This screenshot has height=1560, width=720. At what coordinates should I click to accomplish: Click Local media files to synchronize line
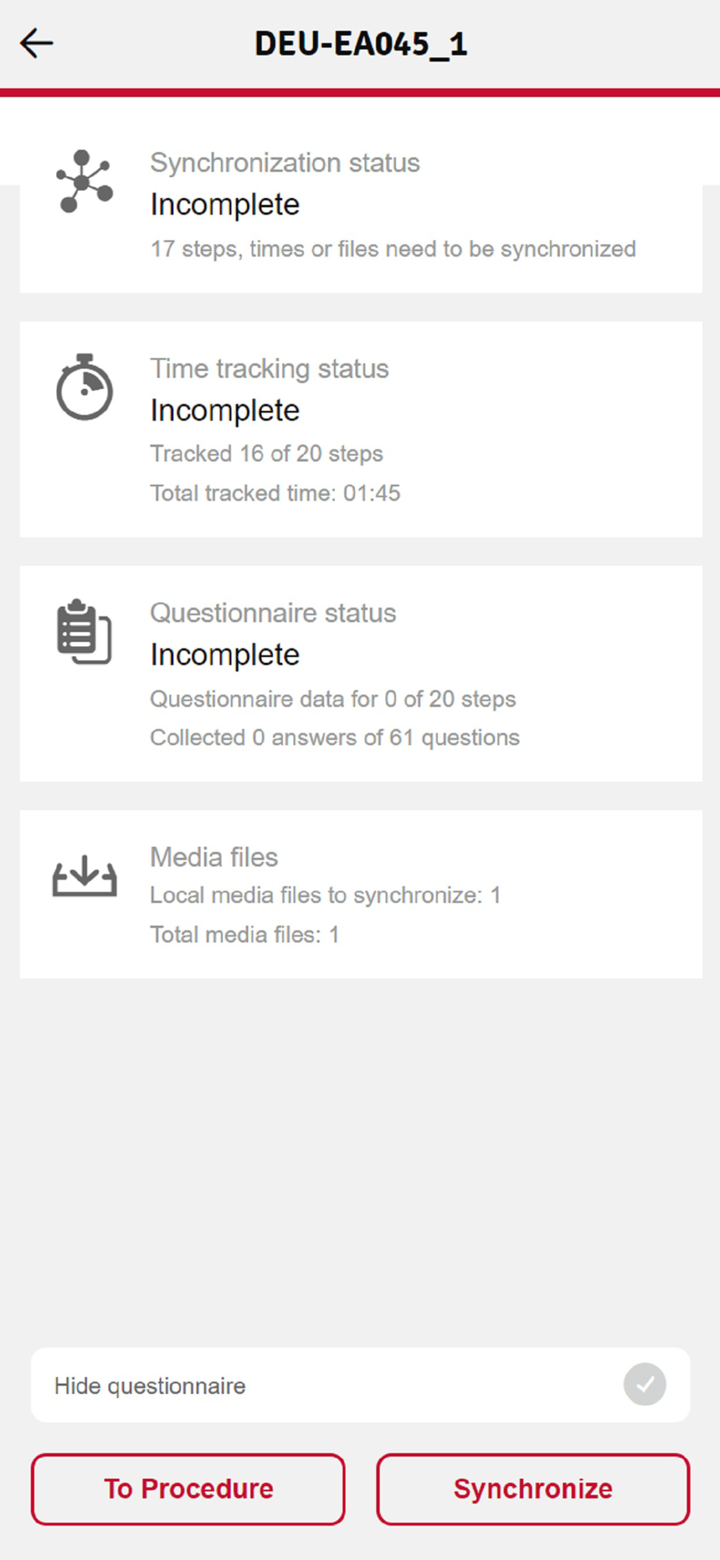click(x=325, y=895)
